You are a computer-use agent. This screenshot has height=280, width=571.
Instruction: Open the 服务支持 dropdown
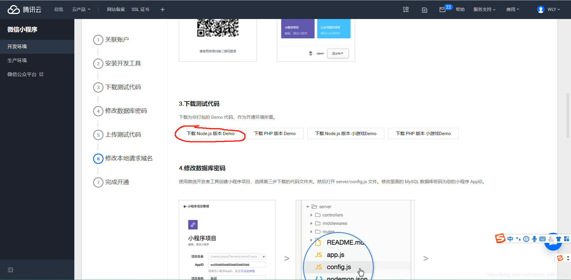[484, 9]
